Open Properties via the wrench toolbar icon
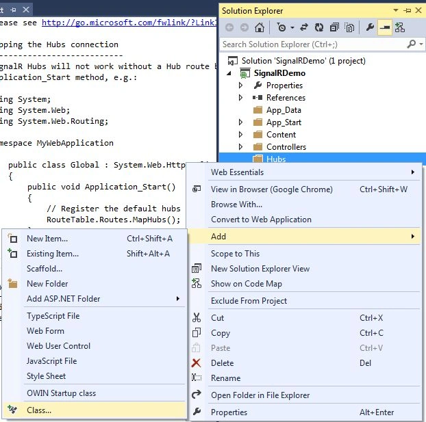 [370, 27]
